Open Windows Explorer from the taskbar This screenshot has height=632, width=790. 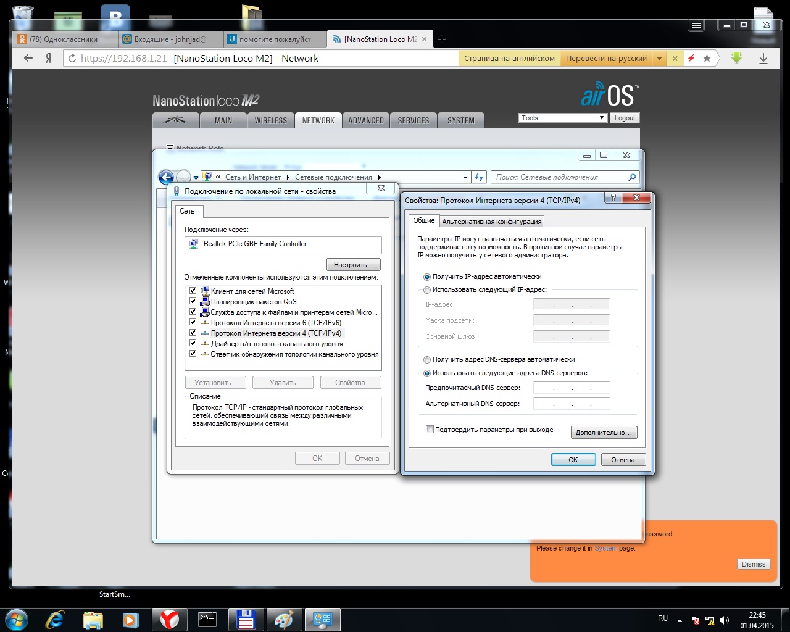(93, 620)
